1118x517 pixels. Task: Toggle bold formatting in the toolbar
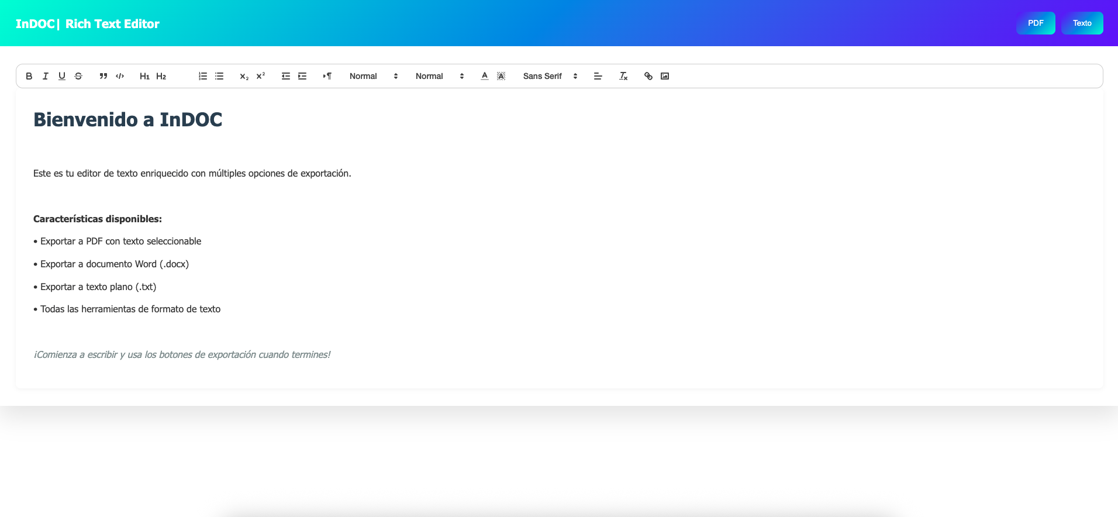click(29, 76)
